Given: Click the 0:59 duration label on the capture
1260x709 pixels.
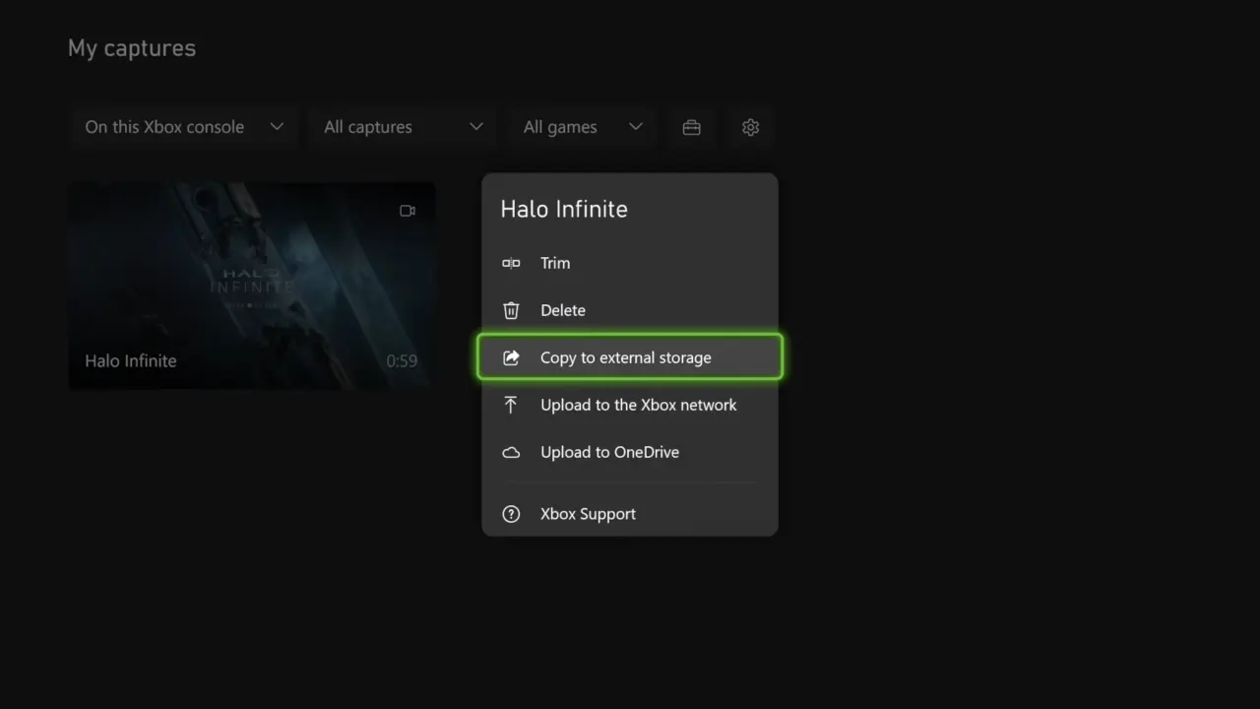Looking at the screenshot, I should point(402,360).
